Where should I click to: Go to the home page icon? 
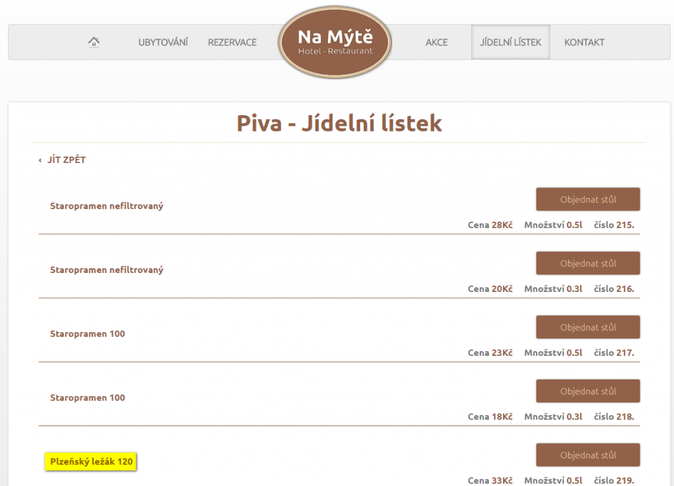[x=93, y=42]
